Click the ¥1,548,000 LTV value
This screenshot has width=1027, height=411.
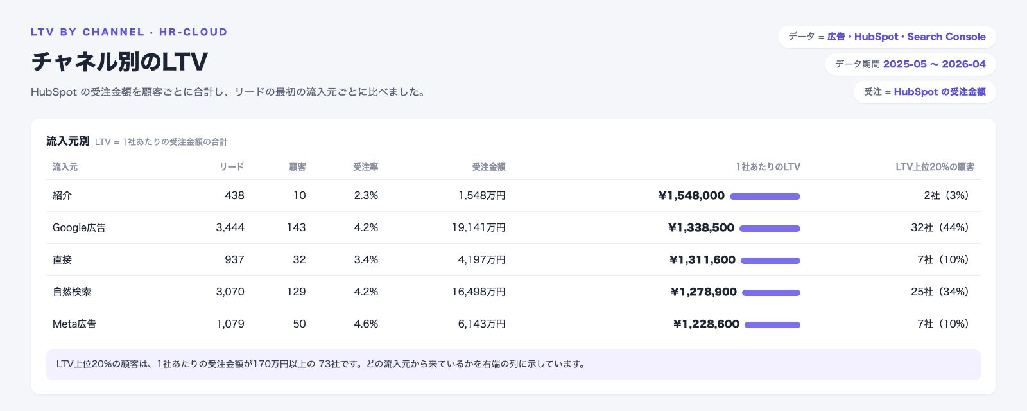(x=692, y=195)
